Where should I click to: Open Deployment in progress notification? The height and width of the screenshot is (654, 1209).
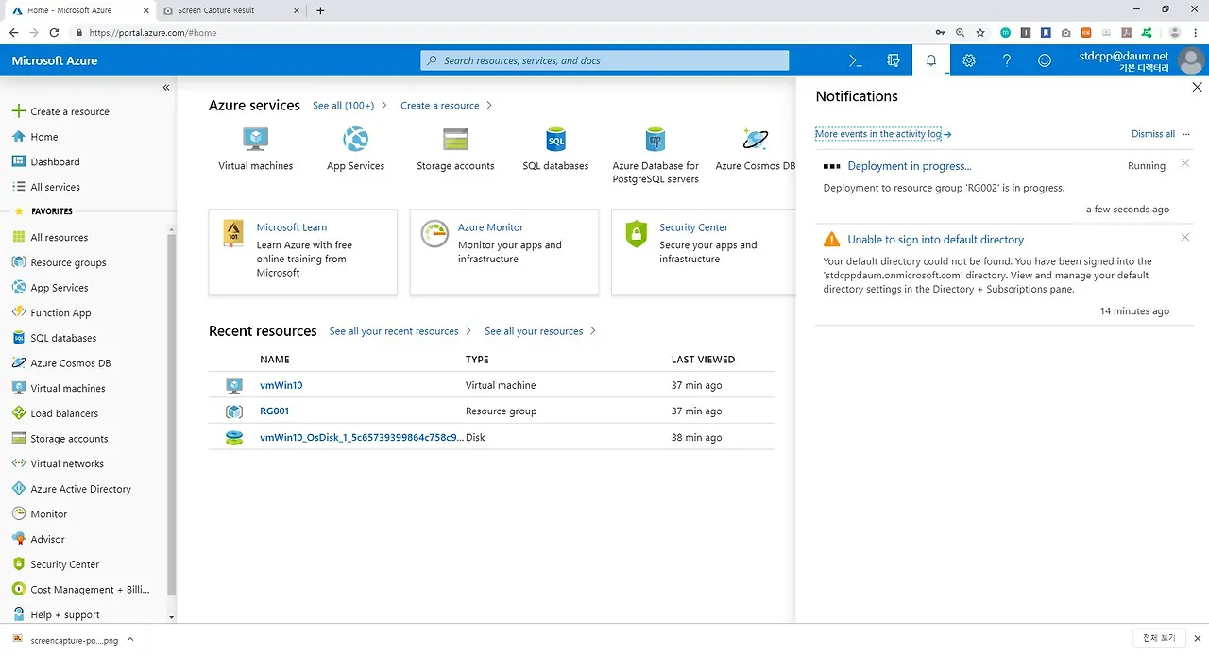tap(910, 166)
